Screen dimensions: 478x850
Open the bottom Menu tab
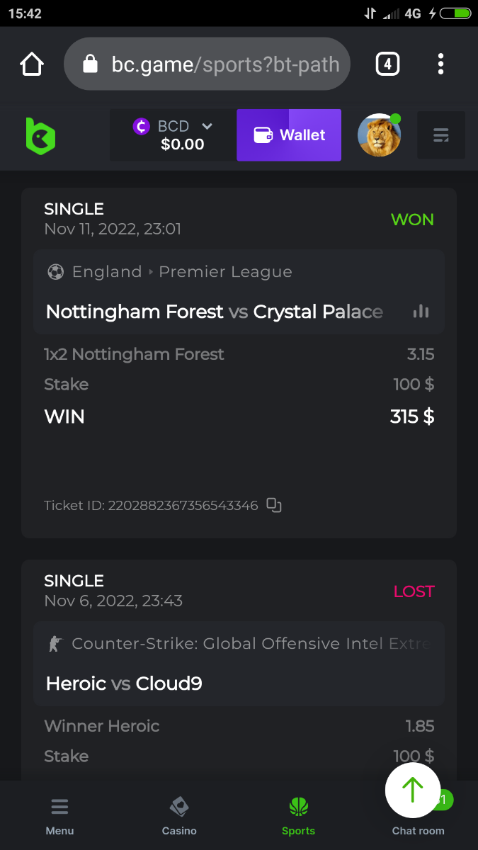point(59,816)
